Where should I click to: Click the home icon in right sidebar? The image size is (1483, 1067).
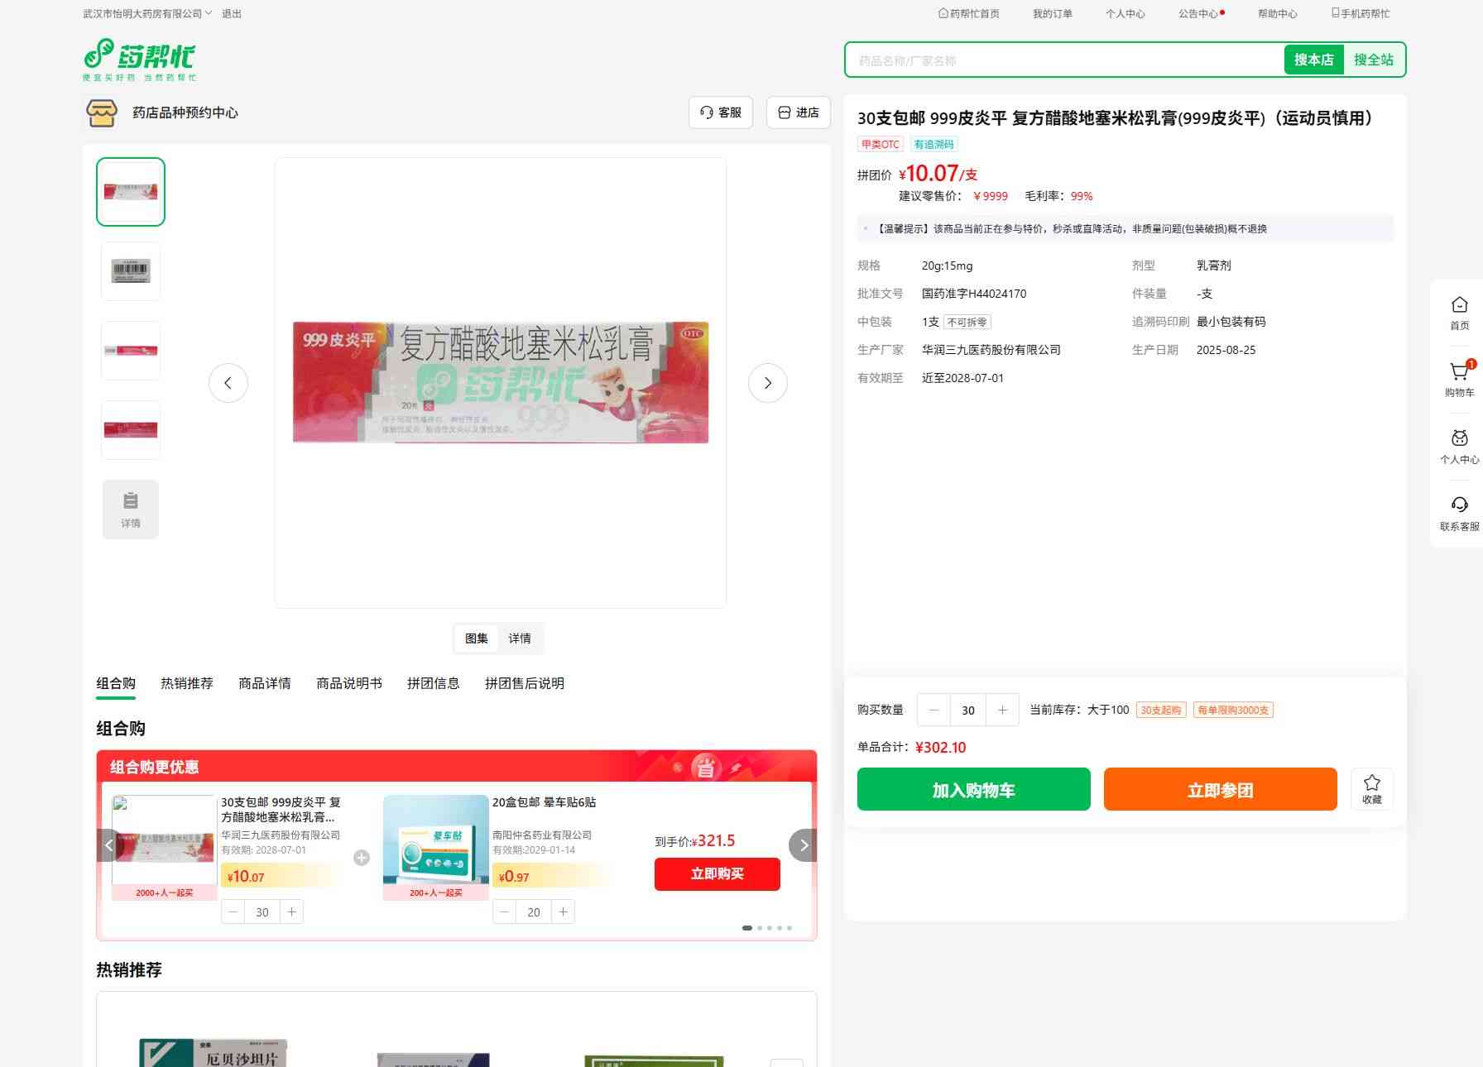pos(1459,305)
